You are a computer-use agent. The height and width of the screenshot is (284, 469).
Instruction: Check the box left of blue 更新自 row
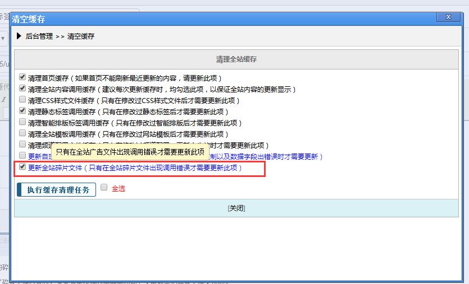[x=22, y=156]
